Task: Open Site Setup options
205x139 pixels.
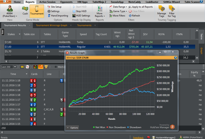Action: point(54,7)
